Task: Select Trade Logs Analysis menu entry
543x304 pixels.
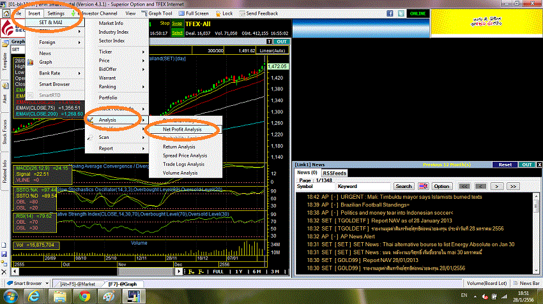Action: tap(185, 164)
